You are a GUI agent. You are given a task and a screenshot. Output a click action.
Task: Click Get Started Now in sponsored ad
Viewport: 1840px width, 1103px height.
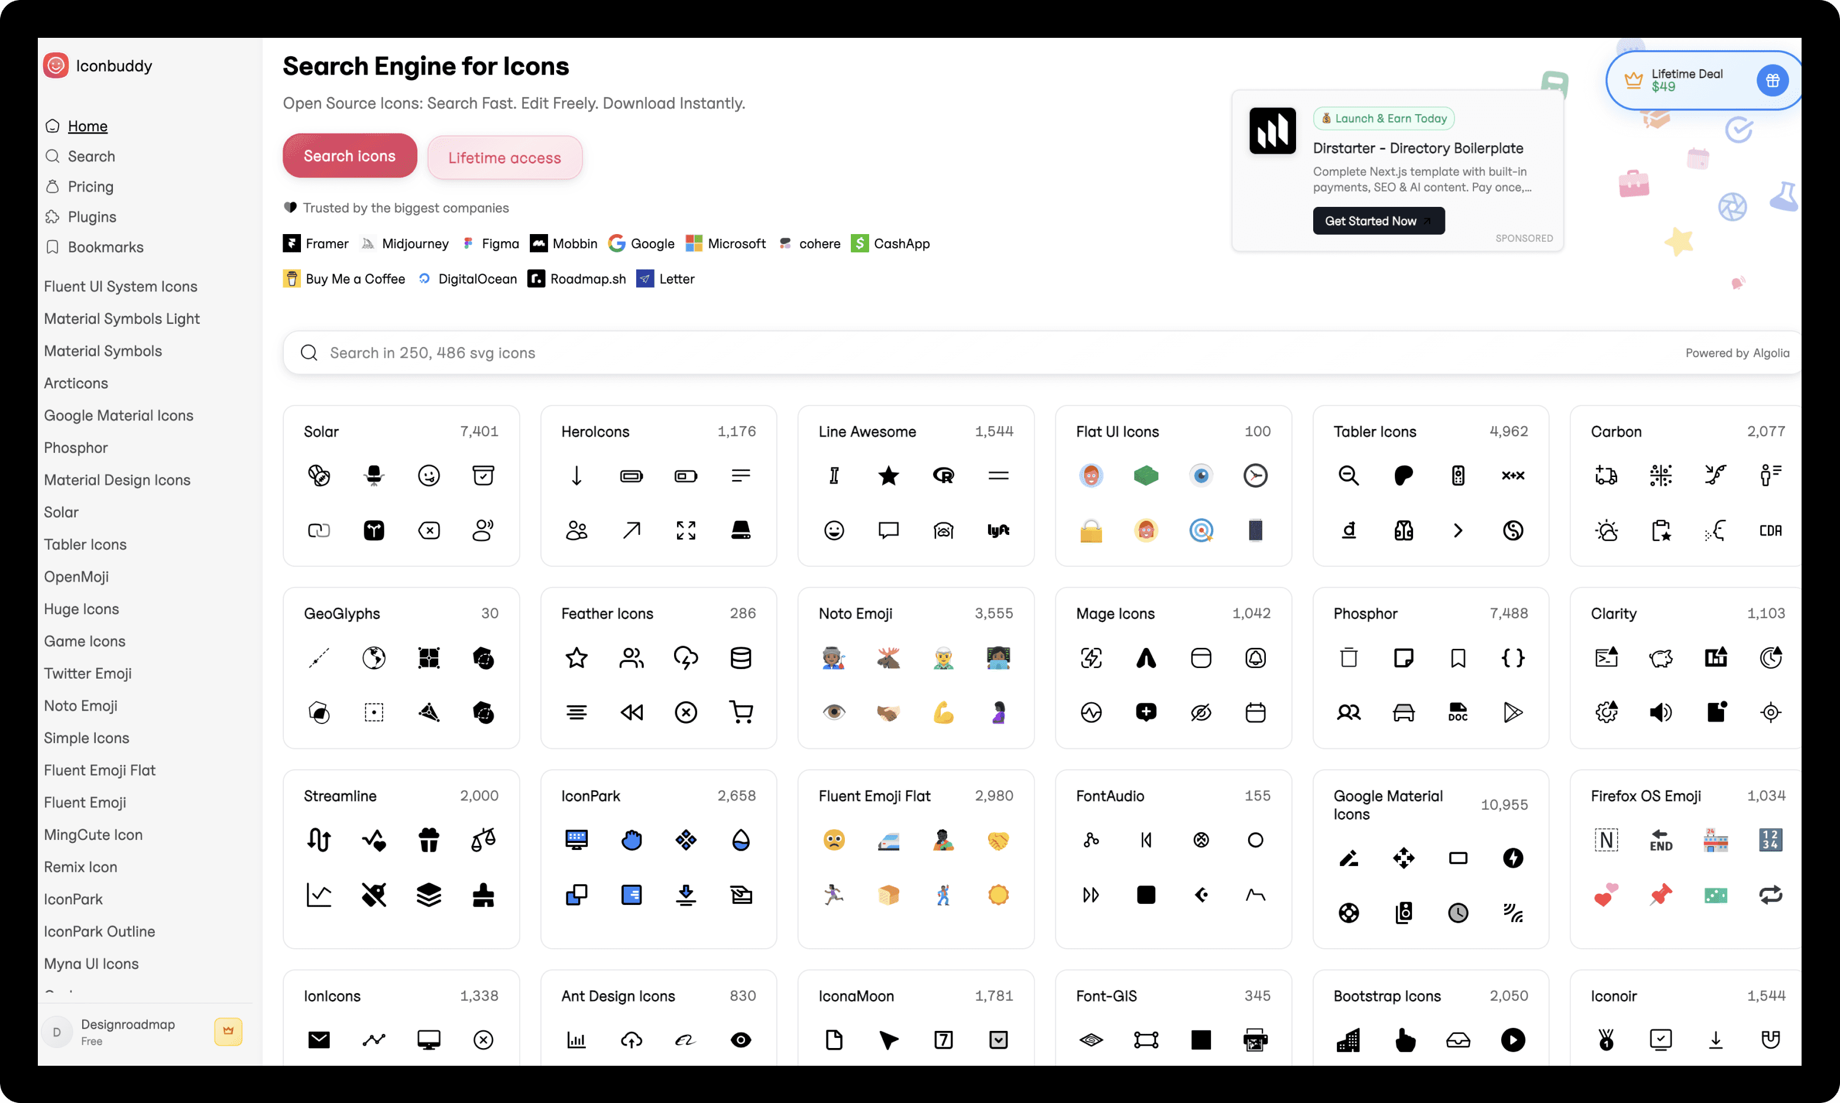click(1378, 220)
